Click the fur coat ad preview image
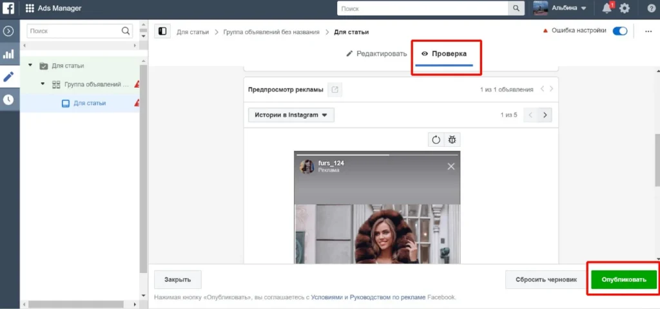This screenshot has height=309, width=660. (376, 234)
